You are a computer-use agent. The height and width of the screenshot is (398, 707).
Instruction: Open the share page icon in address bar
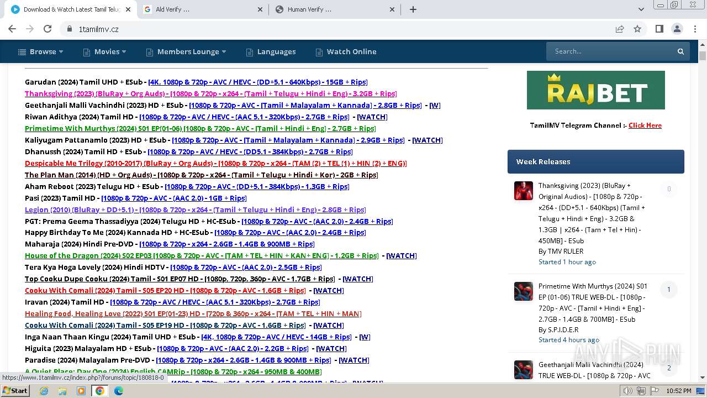tap(620, 29)
